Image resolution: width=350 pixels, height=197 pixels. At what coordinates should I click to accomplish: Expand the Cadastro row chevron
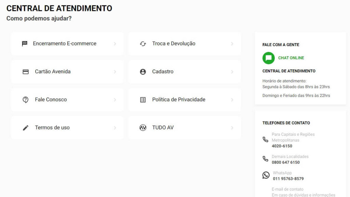(232, 72)
